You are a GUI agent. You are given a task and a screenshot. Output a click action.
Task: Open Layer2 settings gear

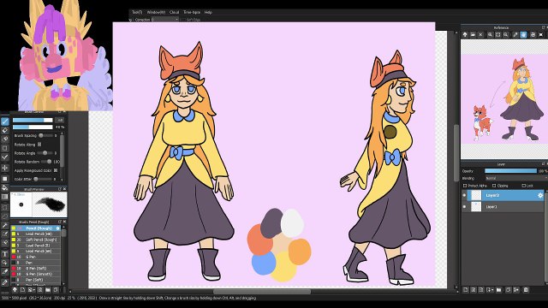[x=540, y=195]
